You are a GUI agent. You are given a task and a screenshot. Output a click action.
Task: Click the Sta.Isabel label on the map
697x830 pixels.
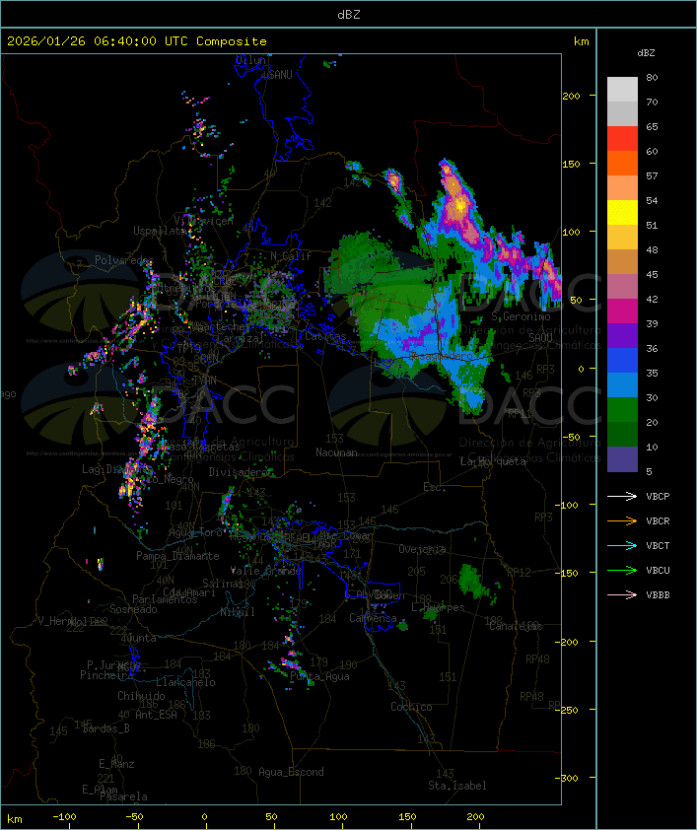(x=457, y=786)
